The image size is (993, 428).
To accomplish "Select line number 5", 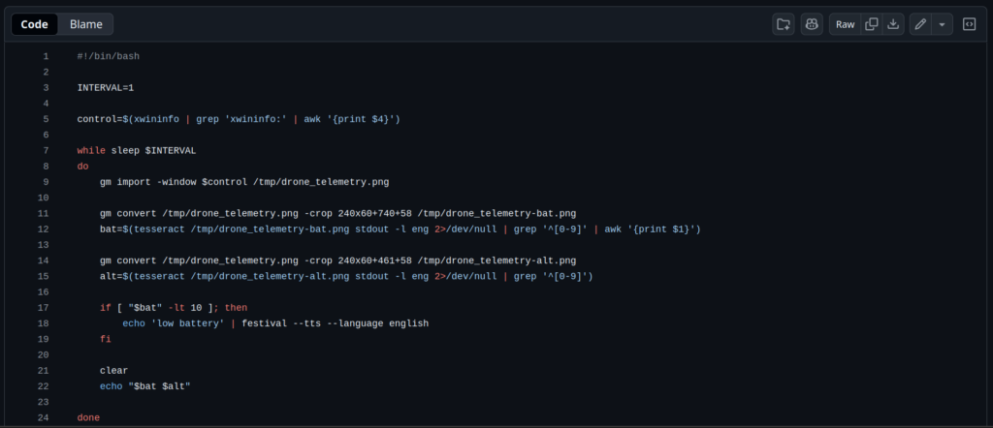I will point(46,119).
